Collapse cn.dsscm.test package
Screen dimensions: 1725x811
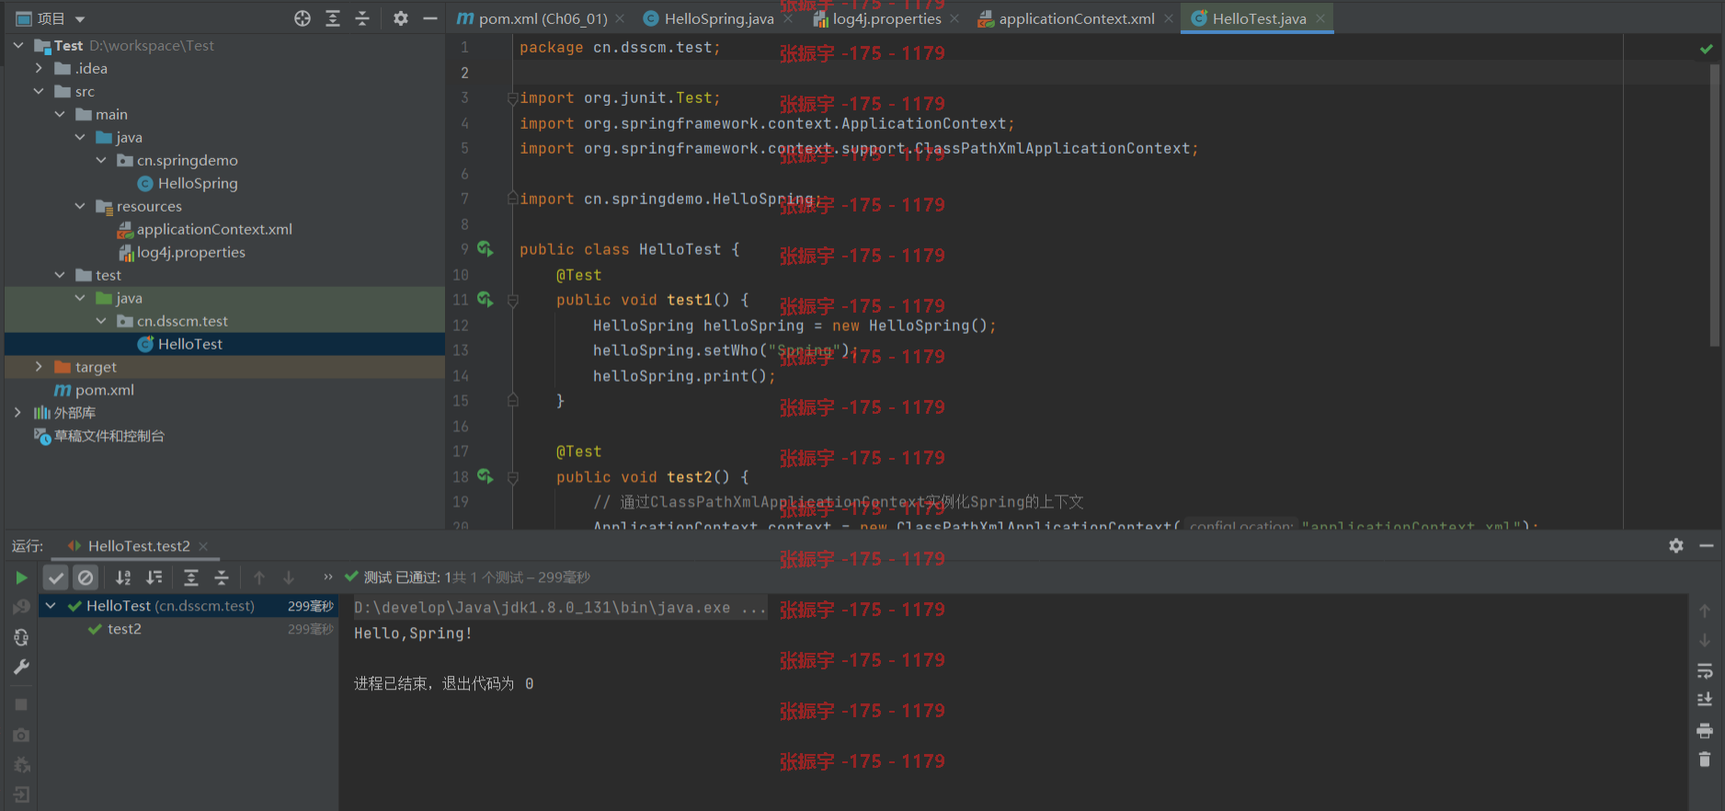[101, 321]
